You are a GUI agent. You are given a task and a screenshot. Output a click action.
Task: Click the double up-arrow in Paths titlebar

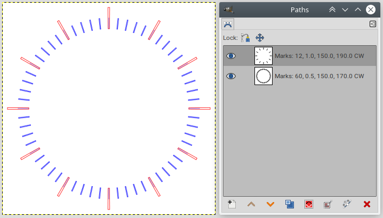point(332,10)
